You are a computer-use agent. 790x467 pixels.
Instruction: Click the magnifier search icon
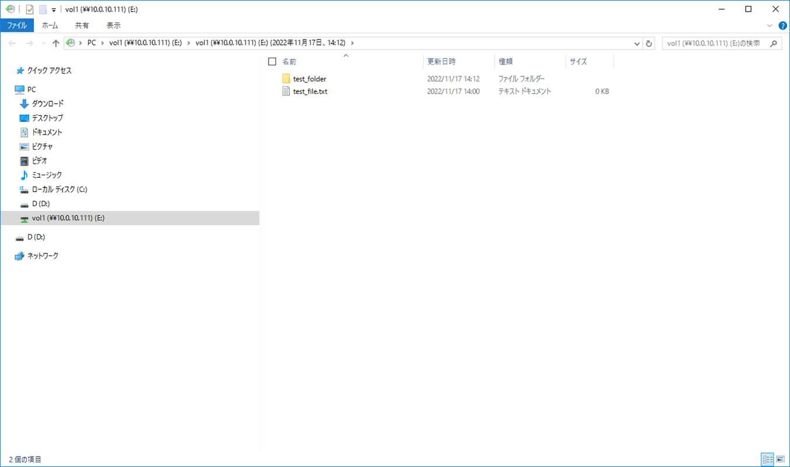774,44
